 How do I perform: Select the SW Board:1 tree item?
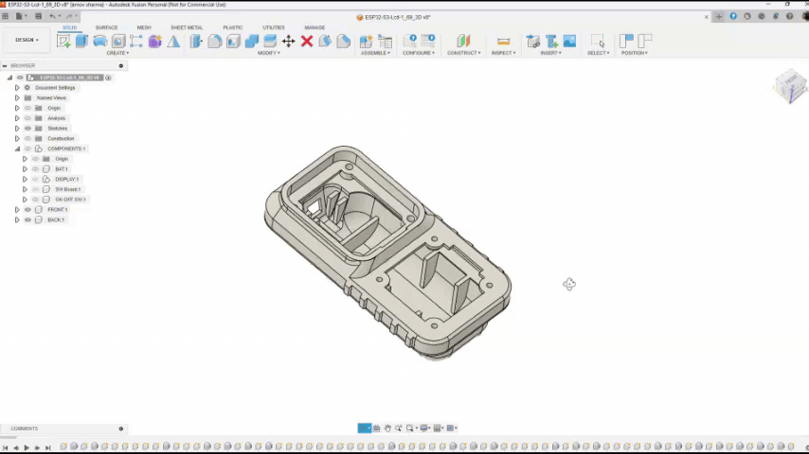(67, 189)
